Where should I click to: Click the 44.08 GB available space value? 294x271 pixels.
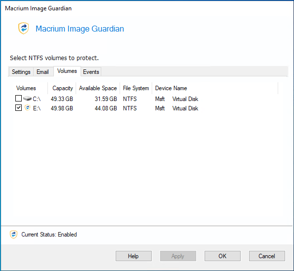(106, 108)
